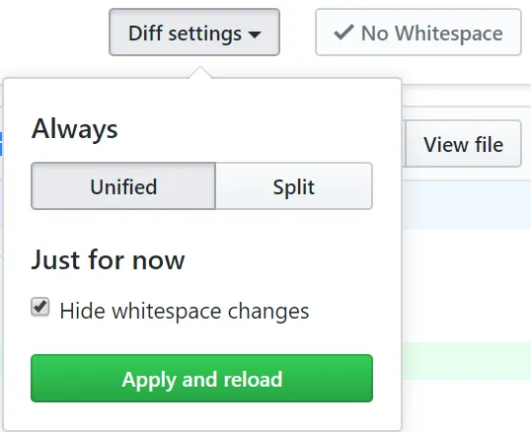Open the View file button
Image resolution: width=531 pixels, height=432 pixels.
coord(463,144)
